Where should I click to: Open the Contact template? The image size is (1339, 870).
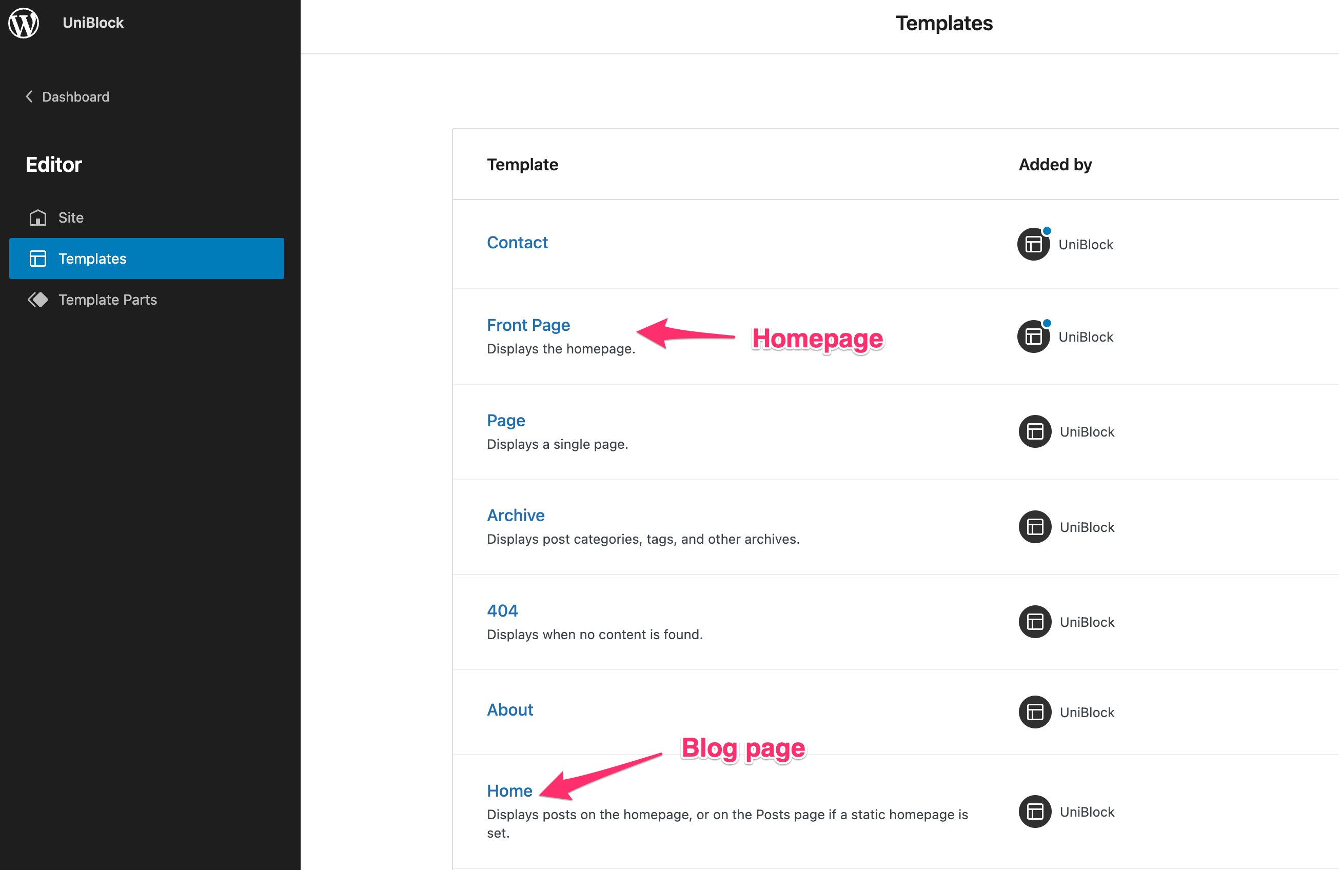coord(517,243)
